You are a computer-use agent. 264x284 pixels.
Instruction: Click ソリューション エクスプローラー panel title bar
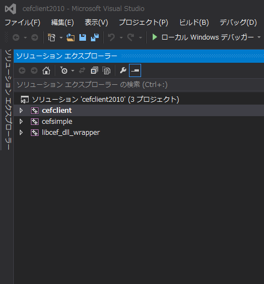(139, 56)
